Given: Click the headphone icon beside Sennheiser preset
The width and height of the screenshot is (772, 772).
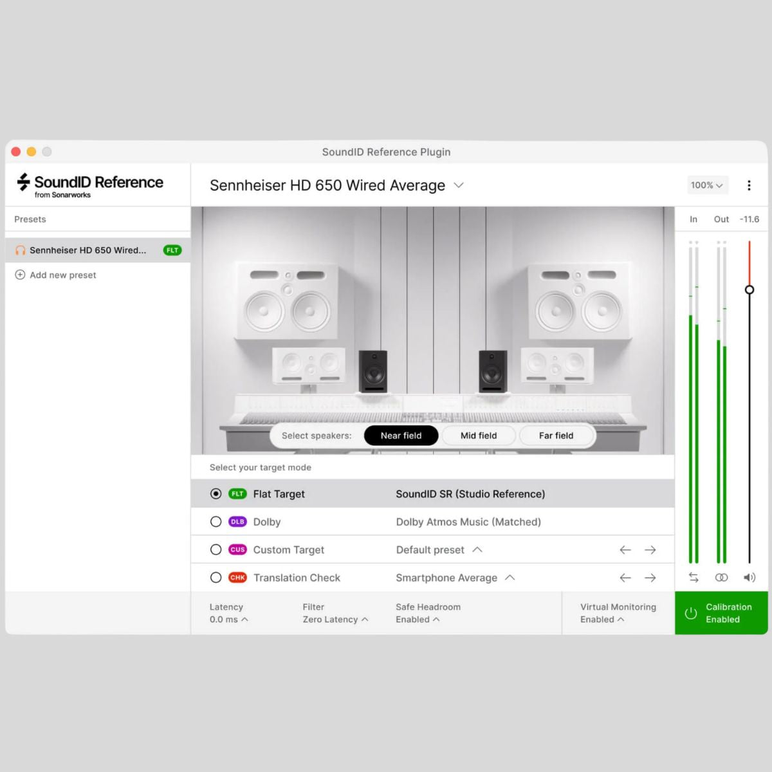Looking at the screenshot, I should click(21, 250).
